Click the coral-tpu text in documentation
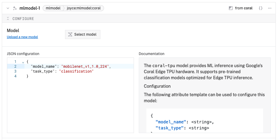This screenshot has width=277, height=140. click(x=164, y=66)
